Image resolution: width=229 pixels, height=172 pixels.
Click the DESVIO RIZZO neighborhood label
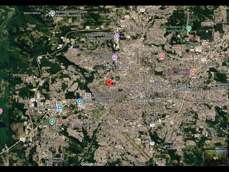click(48, 140)
